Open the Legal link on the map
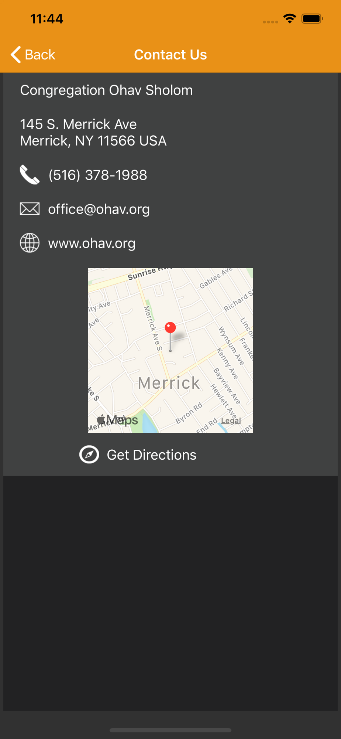Viewport: 341px width, 739px height. click(x=231, y=420)
